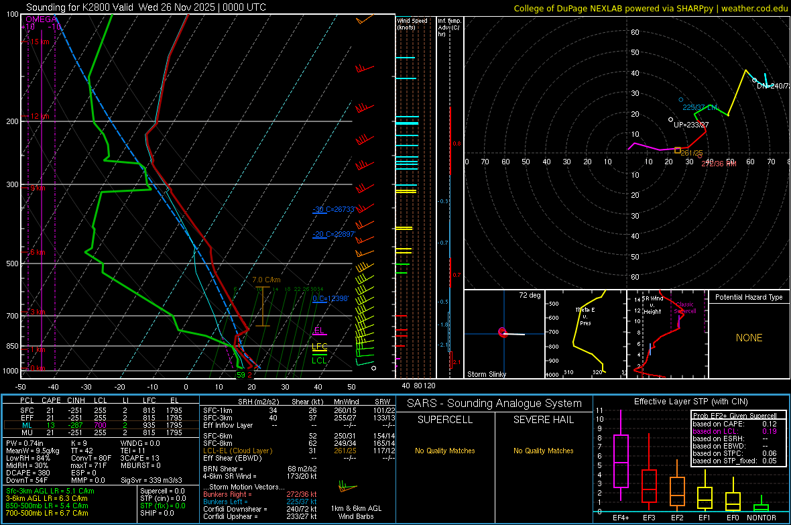Select the blue Bunkers Left circle on hodograph
The height and width of the screenshot is (525, 791).
[680, 100]
